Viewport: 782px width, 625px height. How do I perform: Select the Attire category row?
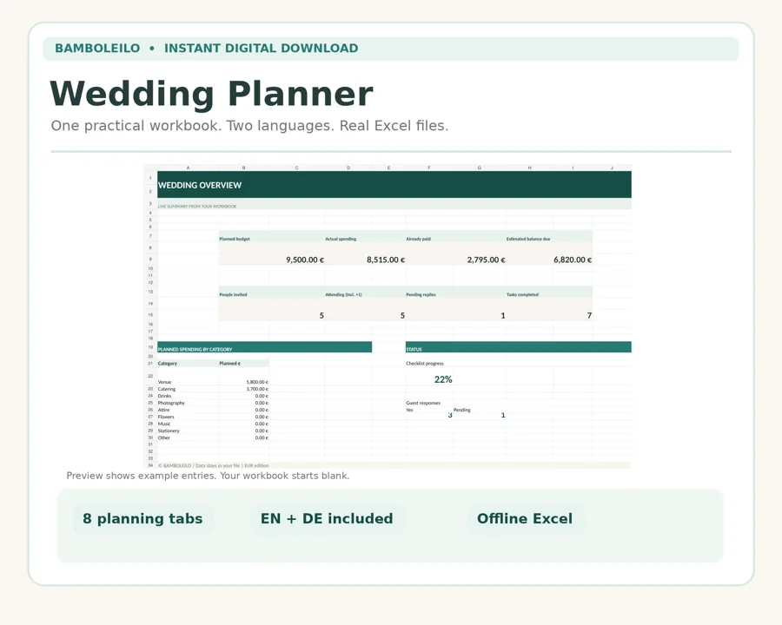point(213,410)
